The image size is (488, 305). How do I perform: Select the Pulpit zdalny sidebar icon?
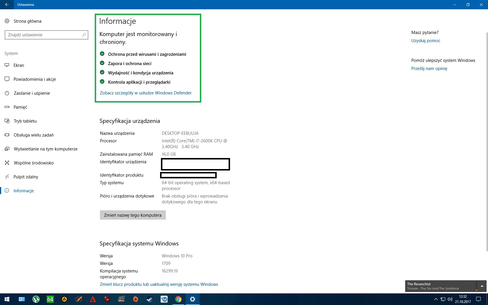7,177
